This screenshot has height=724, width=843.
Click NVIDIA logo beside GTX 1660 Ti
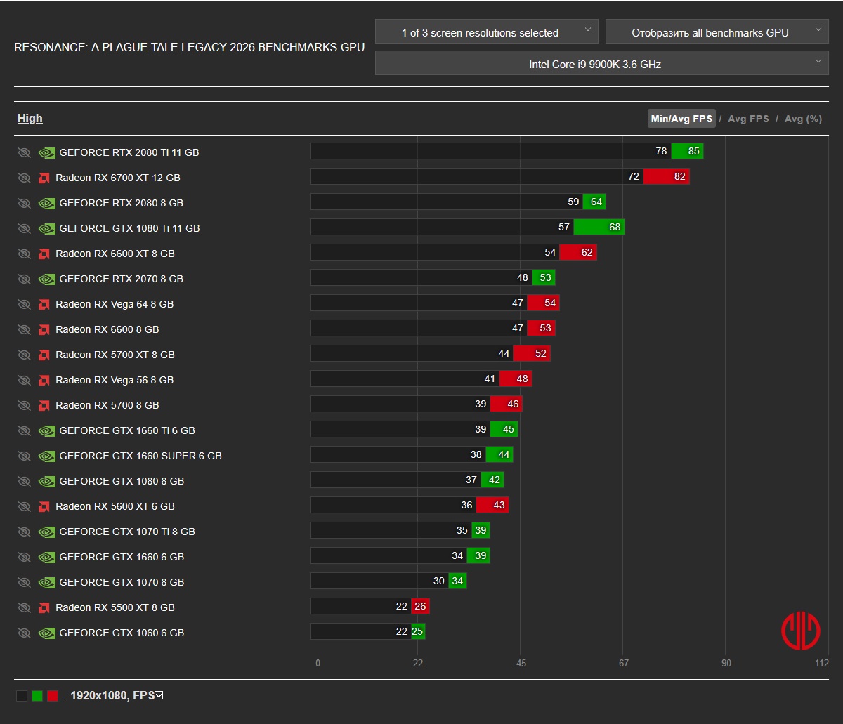46,430
